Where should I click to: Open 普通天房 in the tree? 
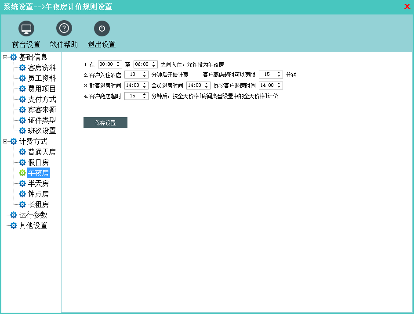coord(42,152)
